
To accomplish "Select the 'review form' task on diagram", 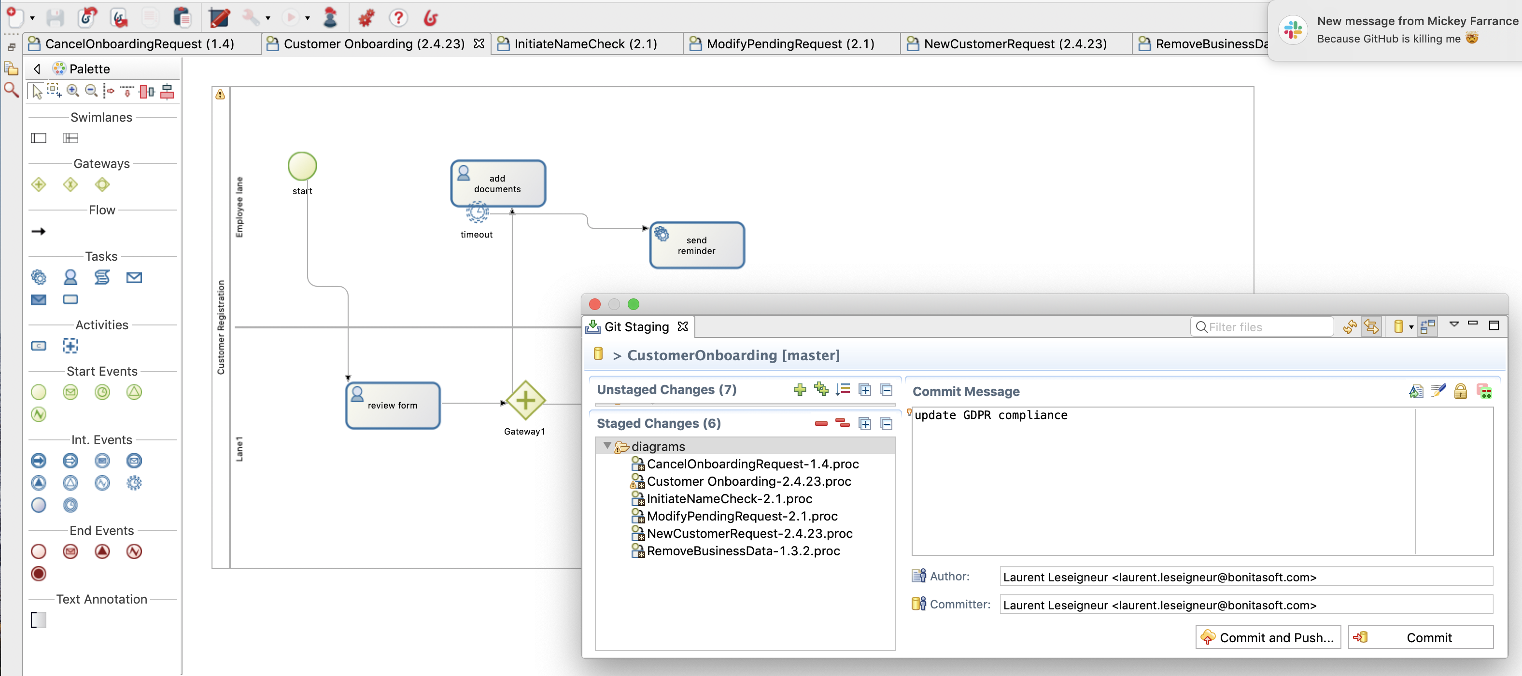I will click(393, 406).
